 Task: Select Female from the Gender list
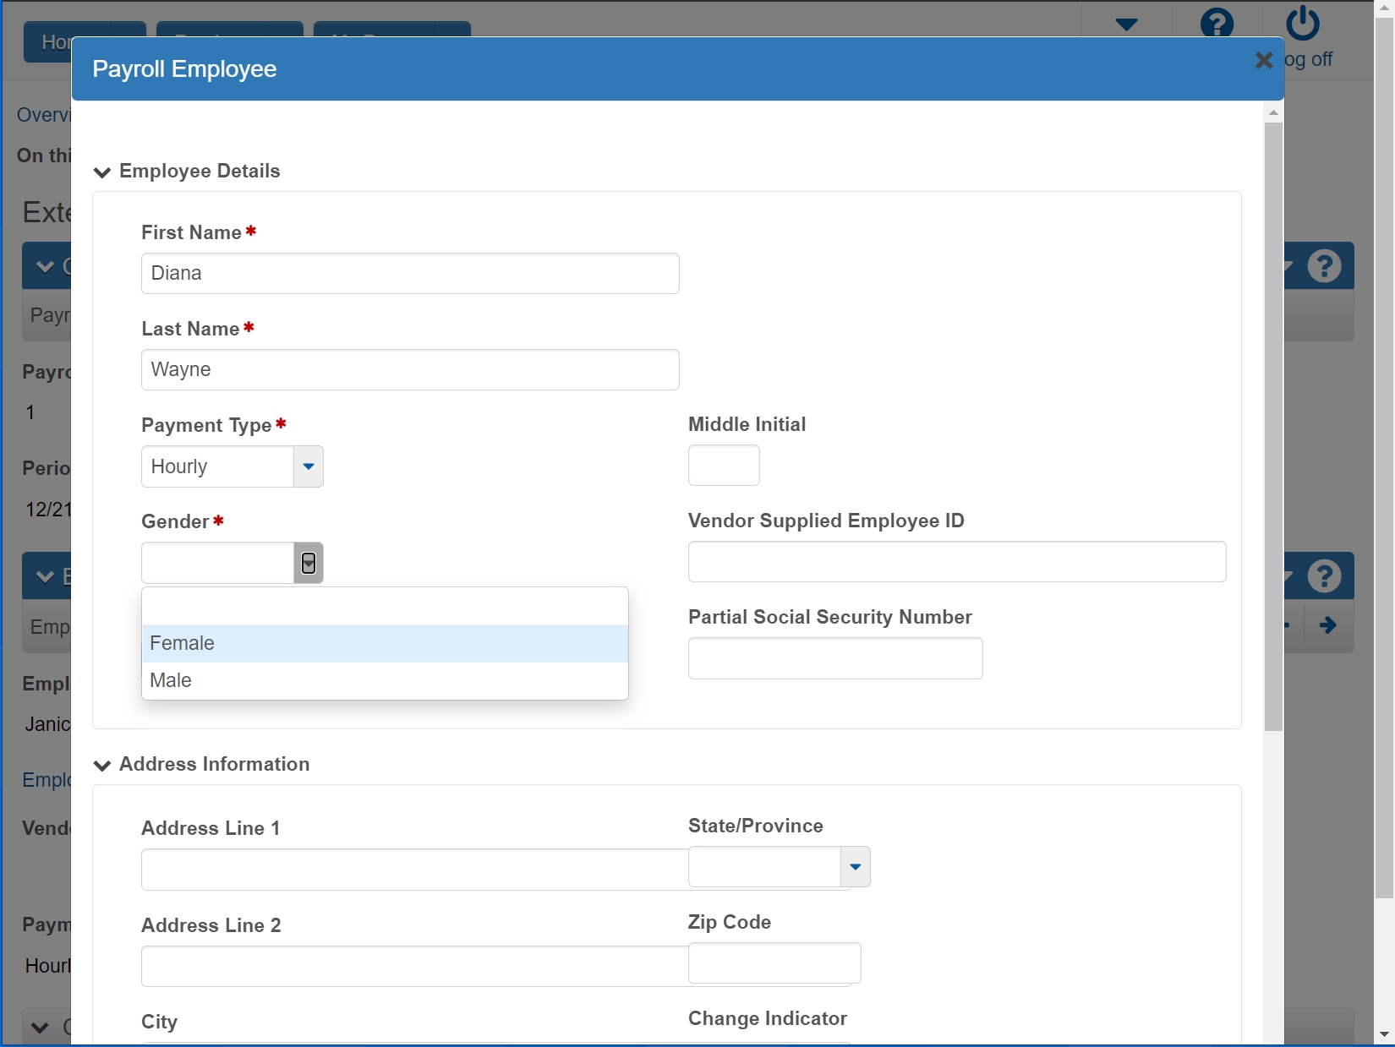point(385,643)
